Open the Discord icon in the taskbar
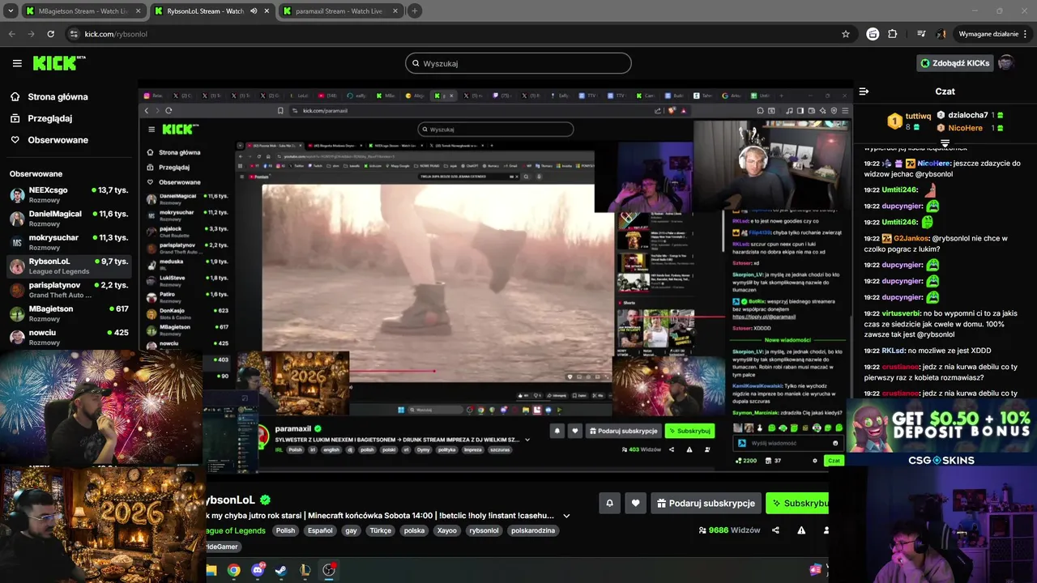The image size is (1037, 583). click(258, 570)
